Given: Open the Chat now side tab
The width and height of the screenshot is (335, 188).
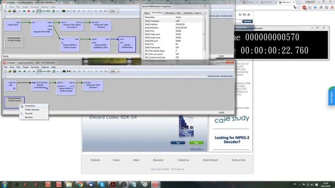Looking at the screenshot, I should (332, 96).
